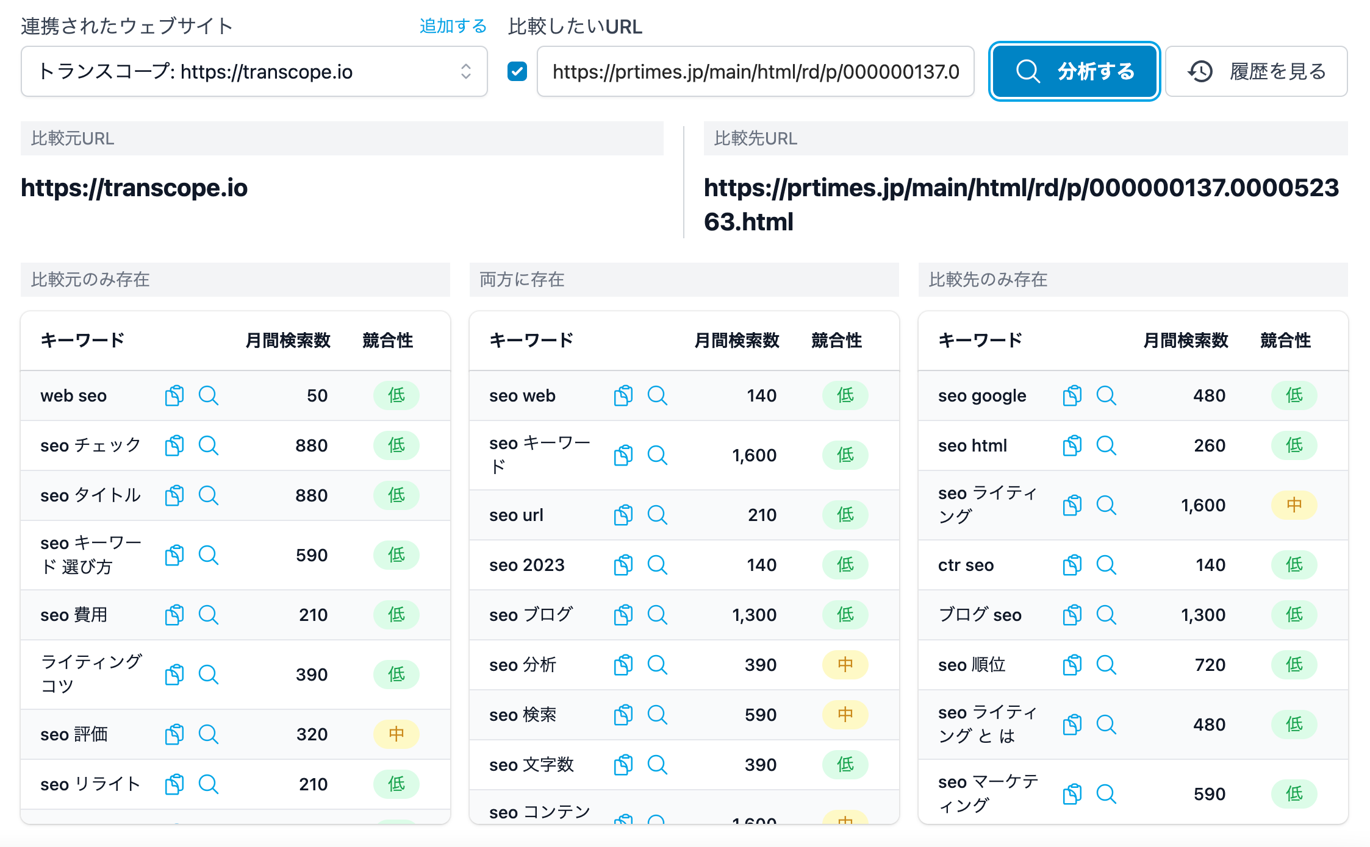This screenshot has height=847, width=1370.
Task: Click the 追加する link
Action: [453, 26]
